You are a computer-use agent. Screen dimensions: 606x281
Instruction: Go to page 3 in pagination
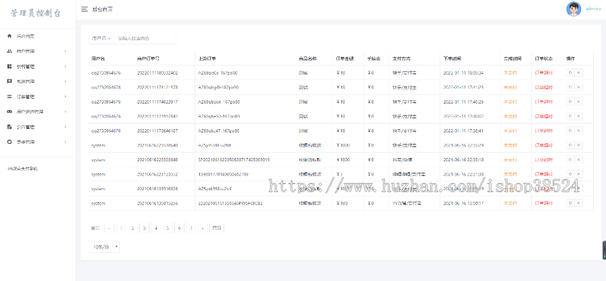(144, 228)
